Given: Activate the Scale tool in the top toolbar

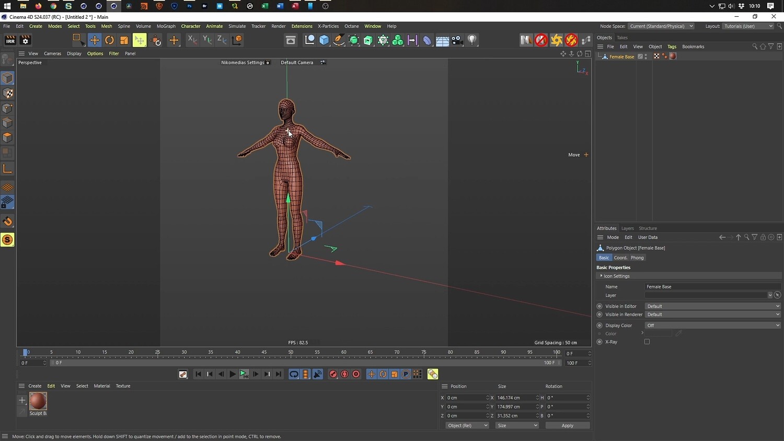Looking at the screenshot, I should (124, 40).
